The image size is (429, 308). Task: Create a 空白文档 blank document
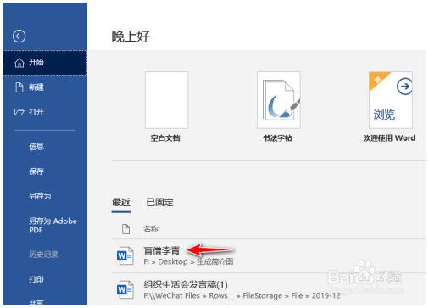(166, 107)
